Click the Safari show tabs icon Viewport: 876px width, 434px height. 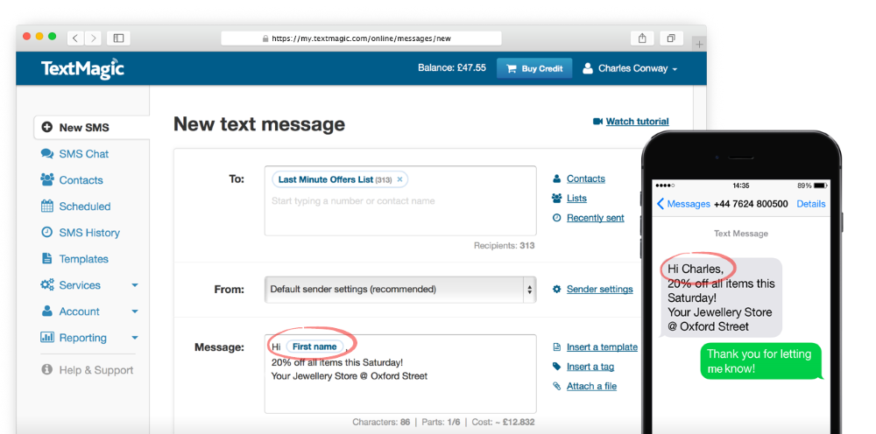(x=672, y=38)
